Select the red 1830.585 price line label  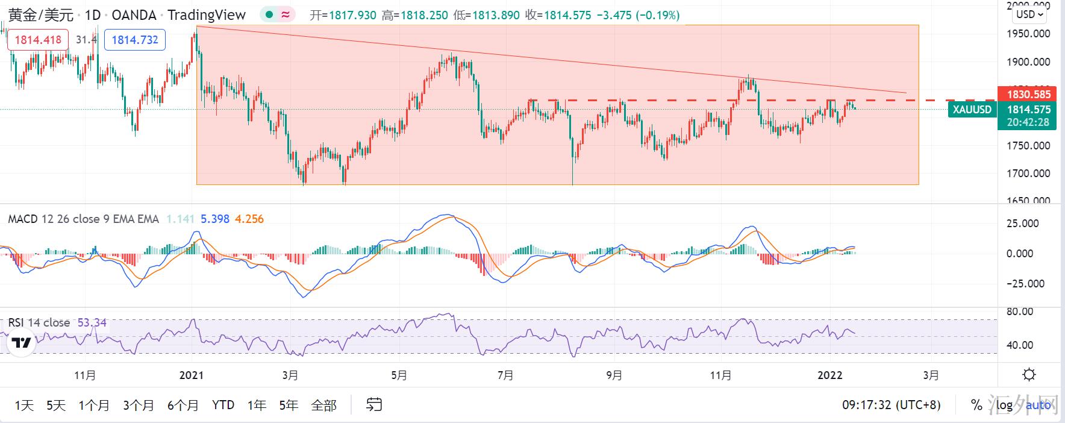(1028, 94)
